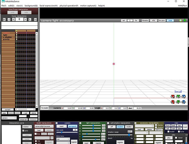Image resolution: width=189 pixels, height=144 pixels.
Task: Click the green Y move axis icon
Action: (178, 102)
